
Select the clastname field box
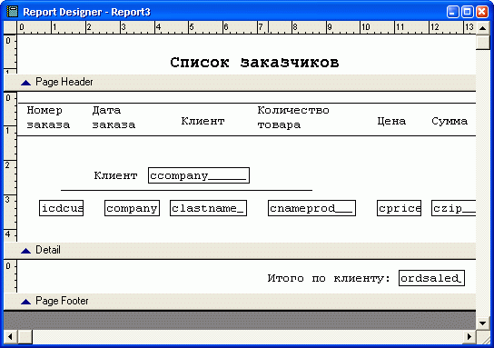[x=208, y=208]
